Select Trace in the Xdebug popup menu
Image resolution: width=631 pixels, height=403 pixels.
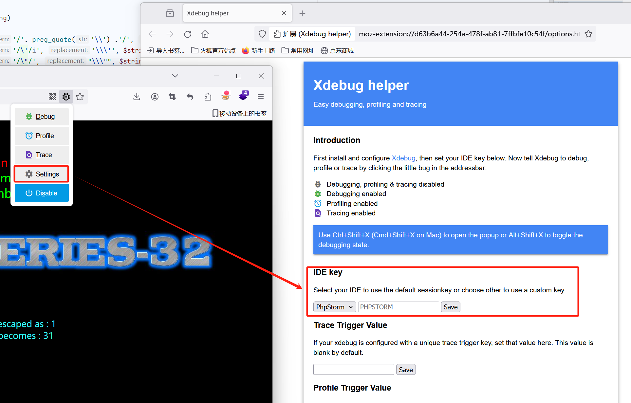pos(42,155)
